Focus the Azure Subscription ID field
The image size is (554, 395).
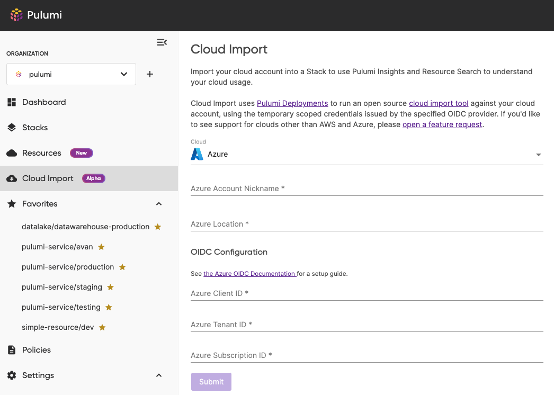[367, 355]
